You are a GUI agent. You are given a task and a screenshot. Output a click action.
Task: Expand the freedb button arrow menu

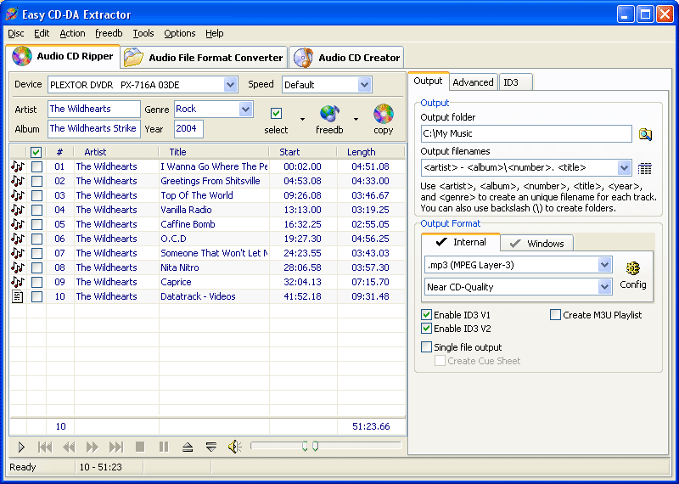tap(356, 119)
